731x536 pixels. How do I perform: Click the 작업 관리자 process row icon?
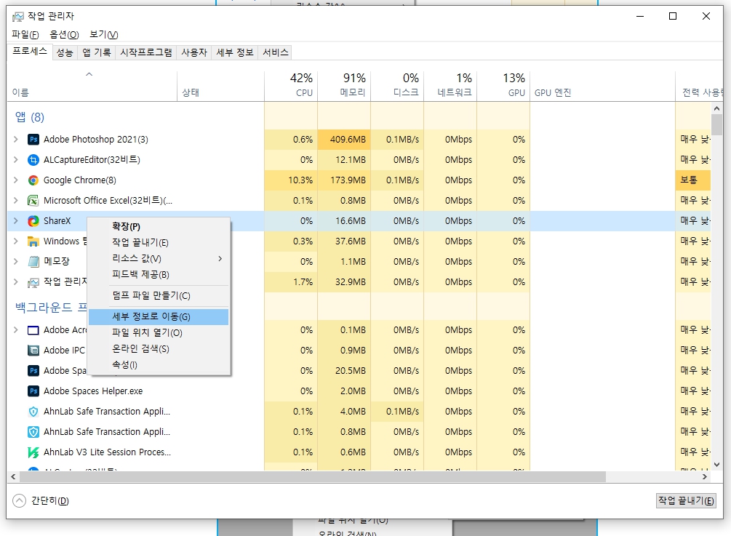coord(33,282)
